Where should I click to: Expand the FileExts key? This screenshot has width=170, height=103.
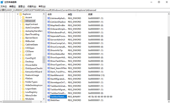(20, 79)
